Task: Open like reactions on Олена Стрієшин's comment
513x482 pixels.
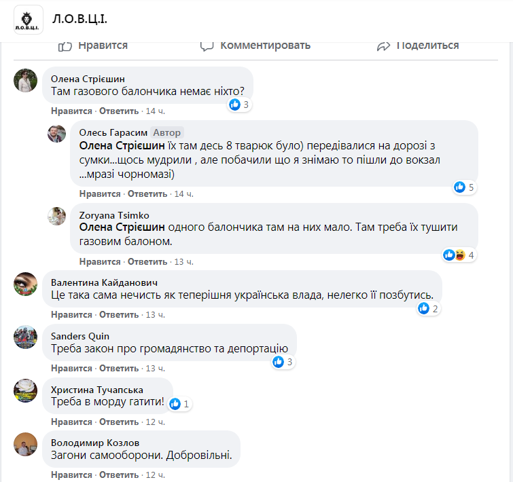Action: click(239, 105)
